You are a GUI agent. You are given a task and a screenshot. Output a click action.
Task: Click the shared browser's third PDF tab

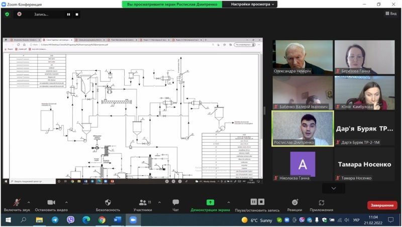90,40
